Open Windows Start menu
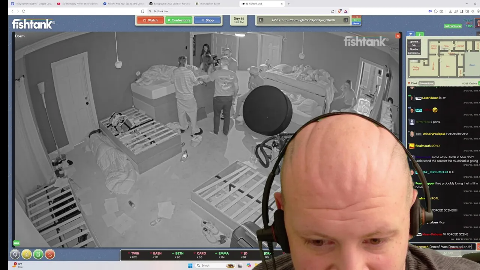 pyautogui.click(x=190, y=265)
